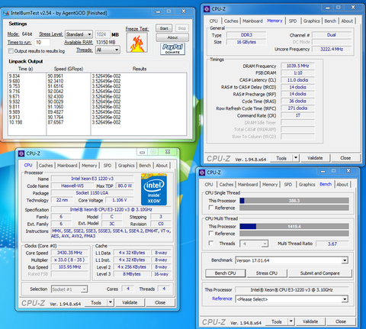Click the Bench CPU button
The width and height of the screenshot is (366, 329).
click(226, 273)
